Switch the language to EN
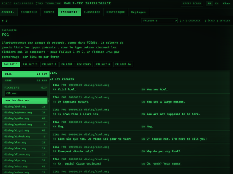 (217, 4)
